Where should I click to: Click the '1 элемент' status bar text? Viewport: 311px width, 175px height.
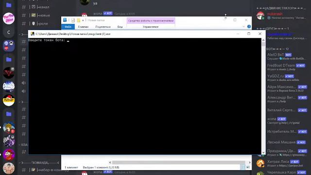[x=71, y=167]
